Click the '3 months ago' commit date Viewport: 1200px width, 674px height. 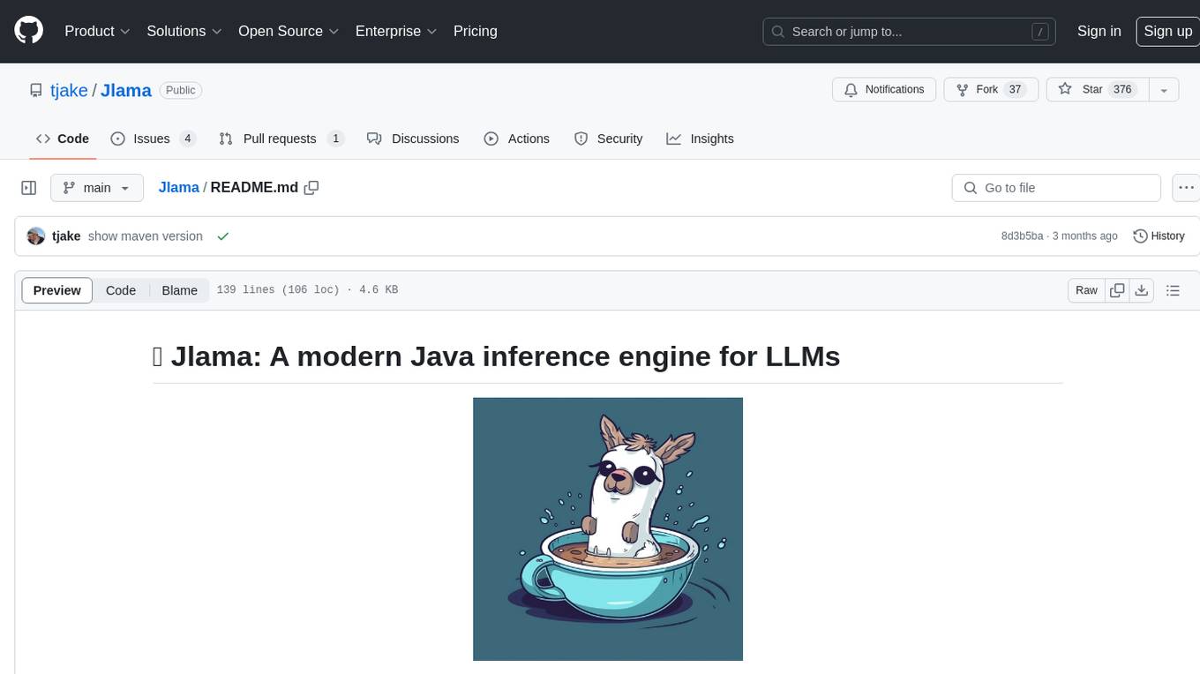click(x=1085, y=236)
